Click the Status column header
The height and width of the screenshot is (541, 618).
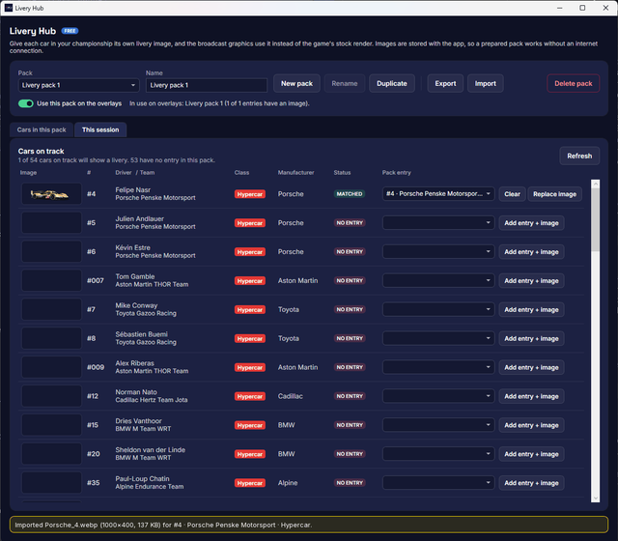coord(342,172)
